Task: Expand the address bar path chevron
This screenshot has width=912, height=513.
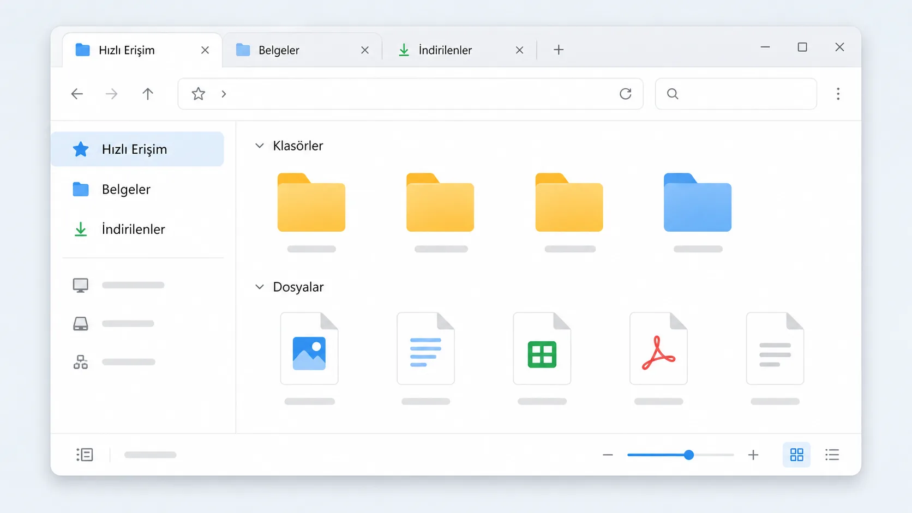Action: (x=224, y=94)
